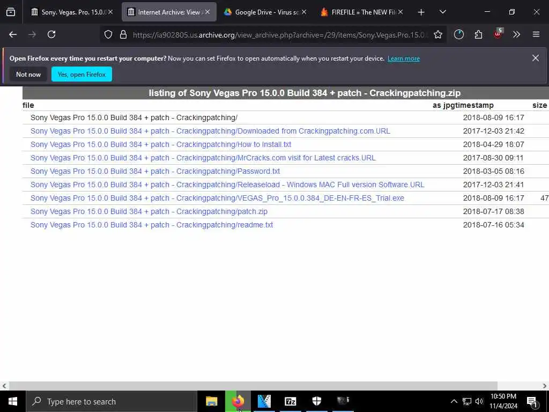Choose Not now in notification bar
This screenshot has width=549, height=412.
[28, 74]
